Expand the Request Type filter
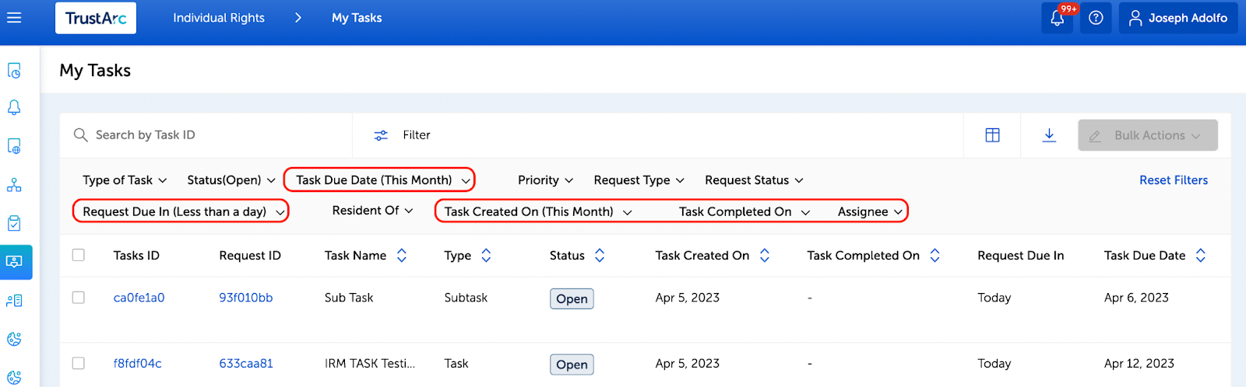This screenshot has width=1246, height=387. tap(639, 180)
